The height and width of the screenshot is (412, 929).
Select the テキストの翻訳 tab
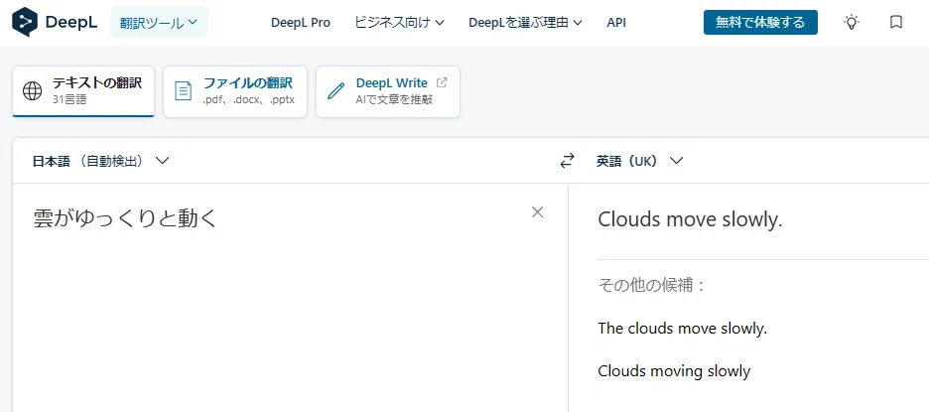coord(83,91)
